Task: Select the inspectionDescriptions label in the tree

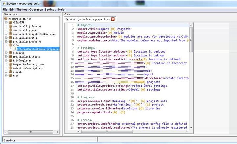Action: [x=29, y=64]
